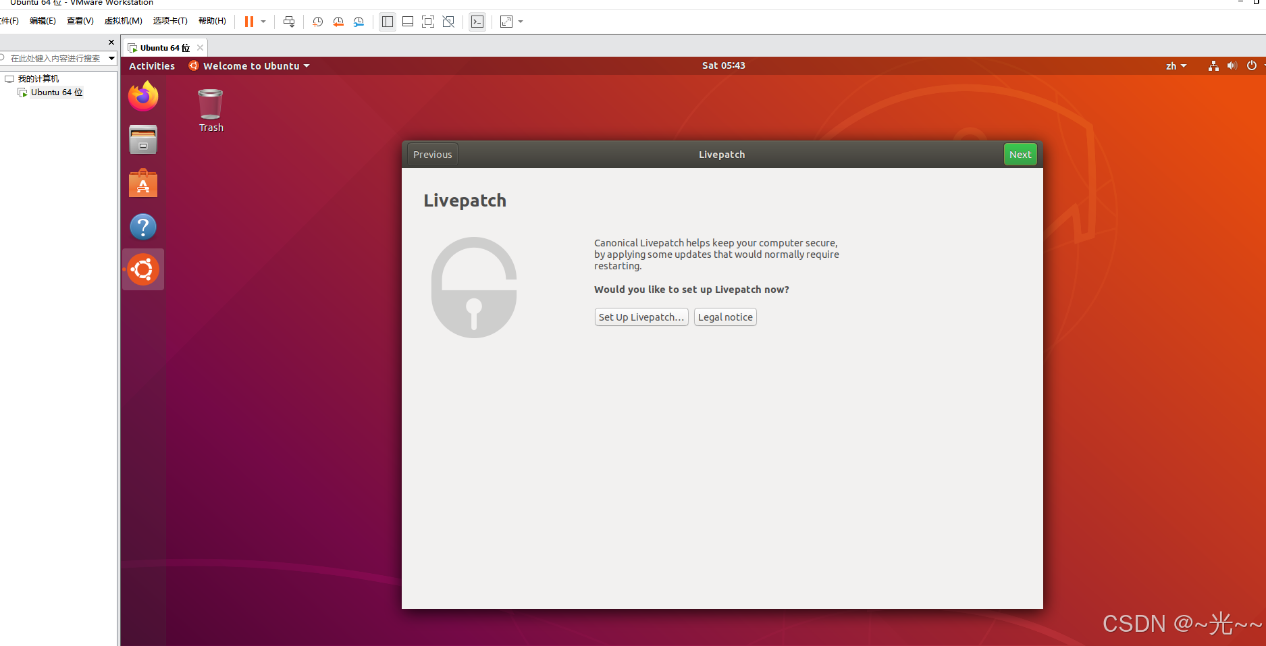Open the power icon system menu

1252,65
